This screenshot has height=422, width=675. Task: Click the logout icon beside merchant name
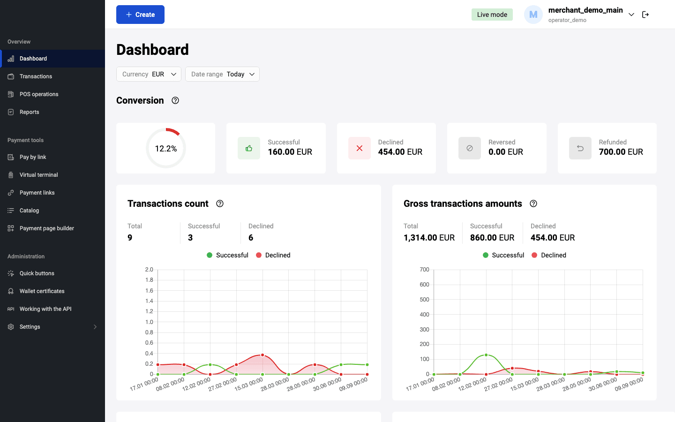tap(645, 15)
